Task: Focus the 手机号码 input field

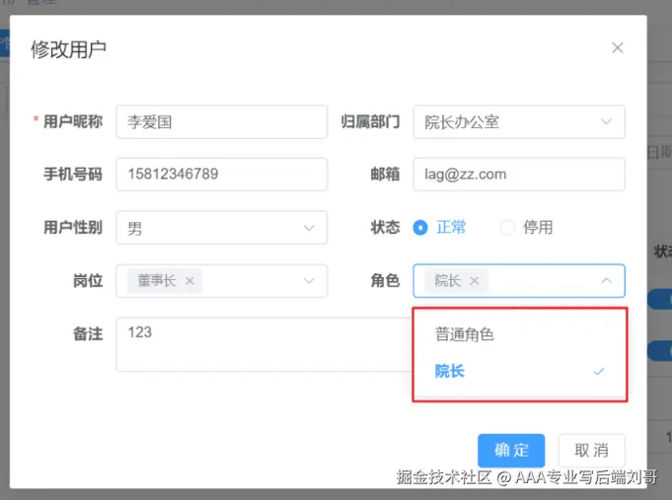Action: click(222, 175)
